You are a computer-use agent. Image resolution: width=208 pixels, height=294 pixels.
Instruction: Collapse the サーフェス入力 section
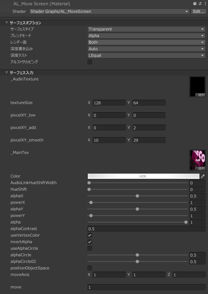click(x=7, y=73)
